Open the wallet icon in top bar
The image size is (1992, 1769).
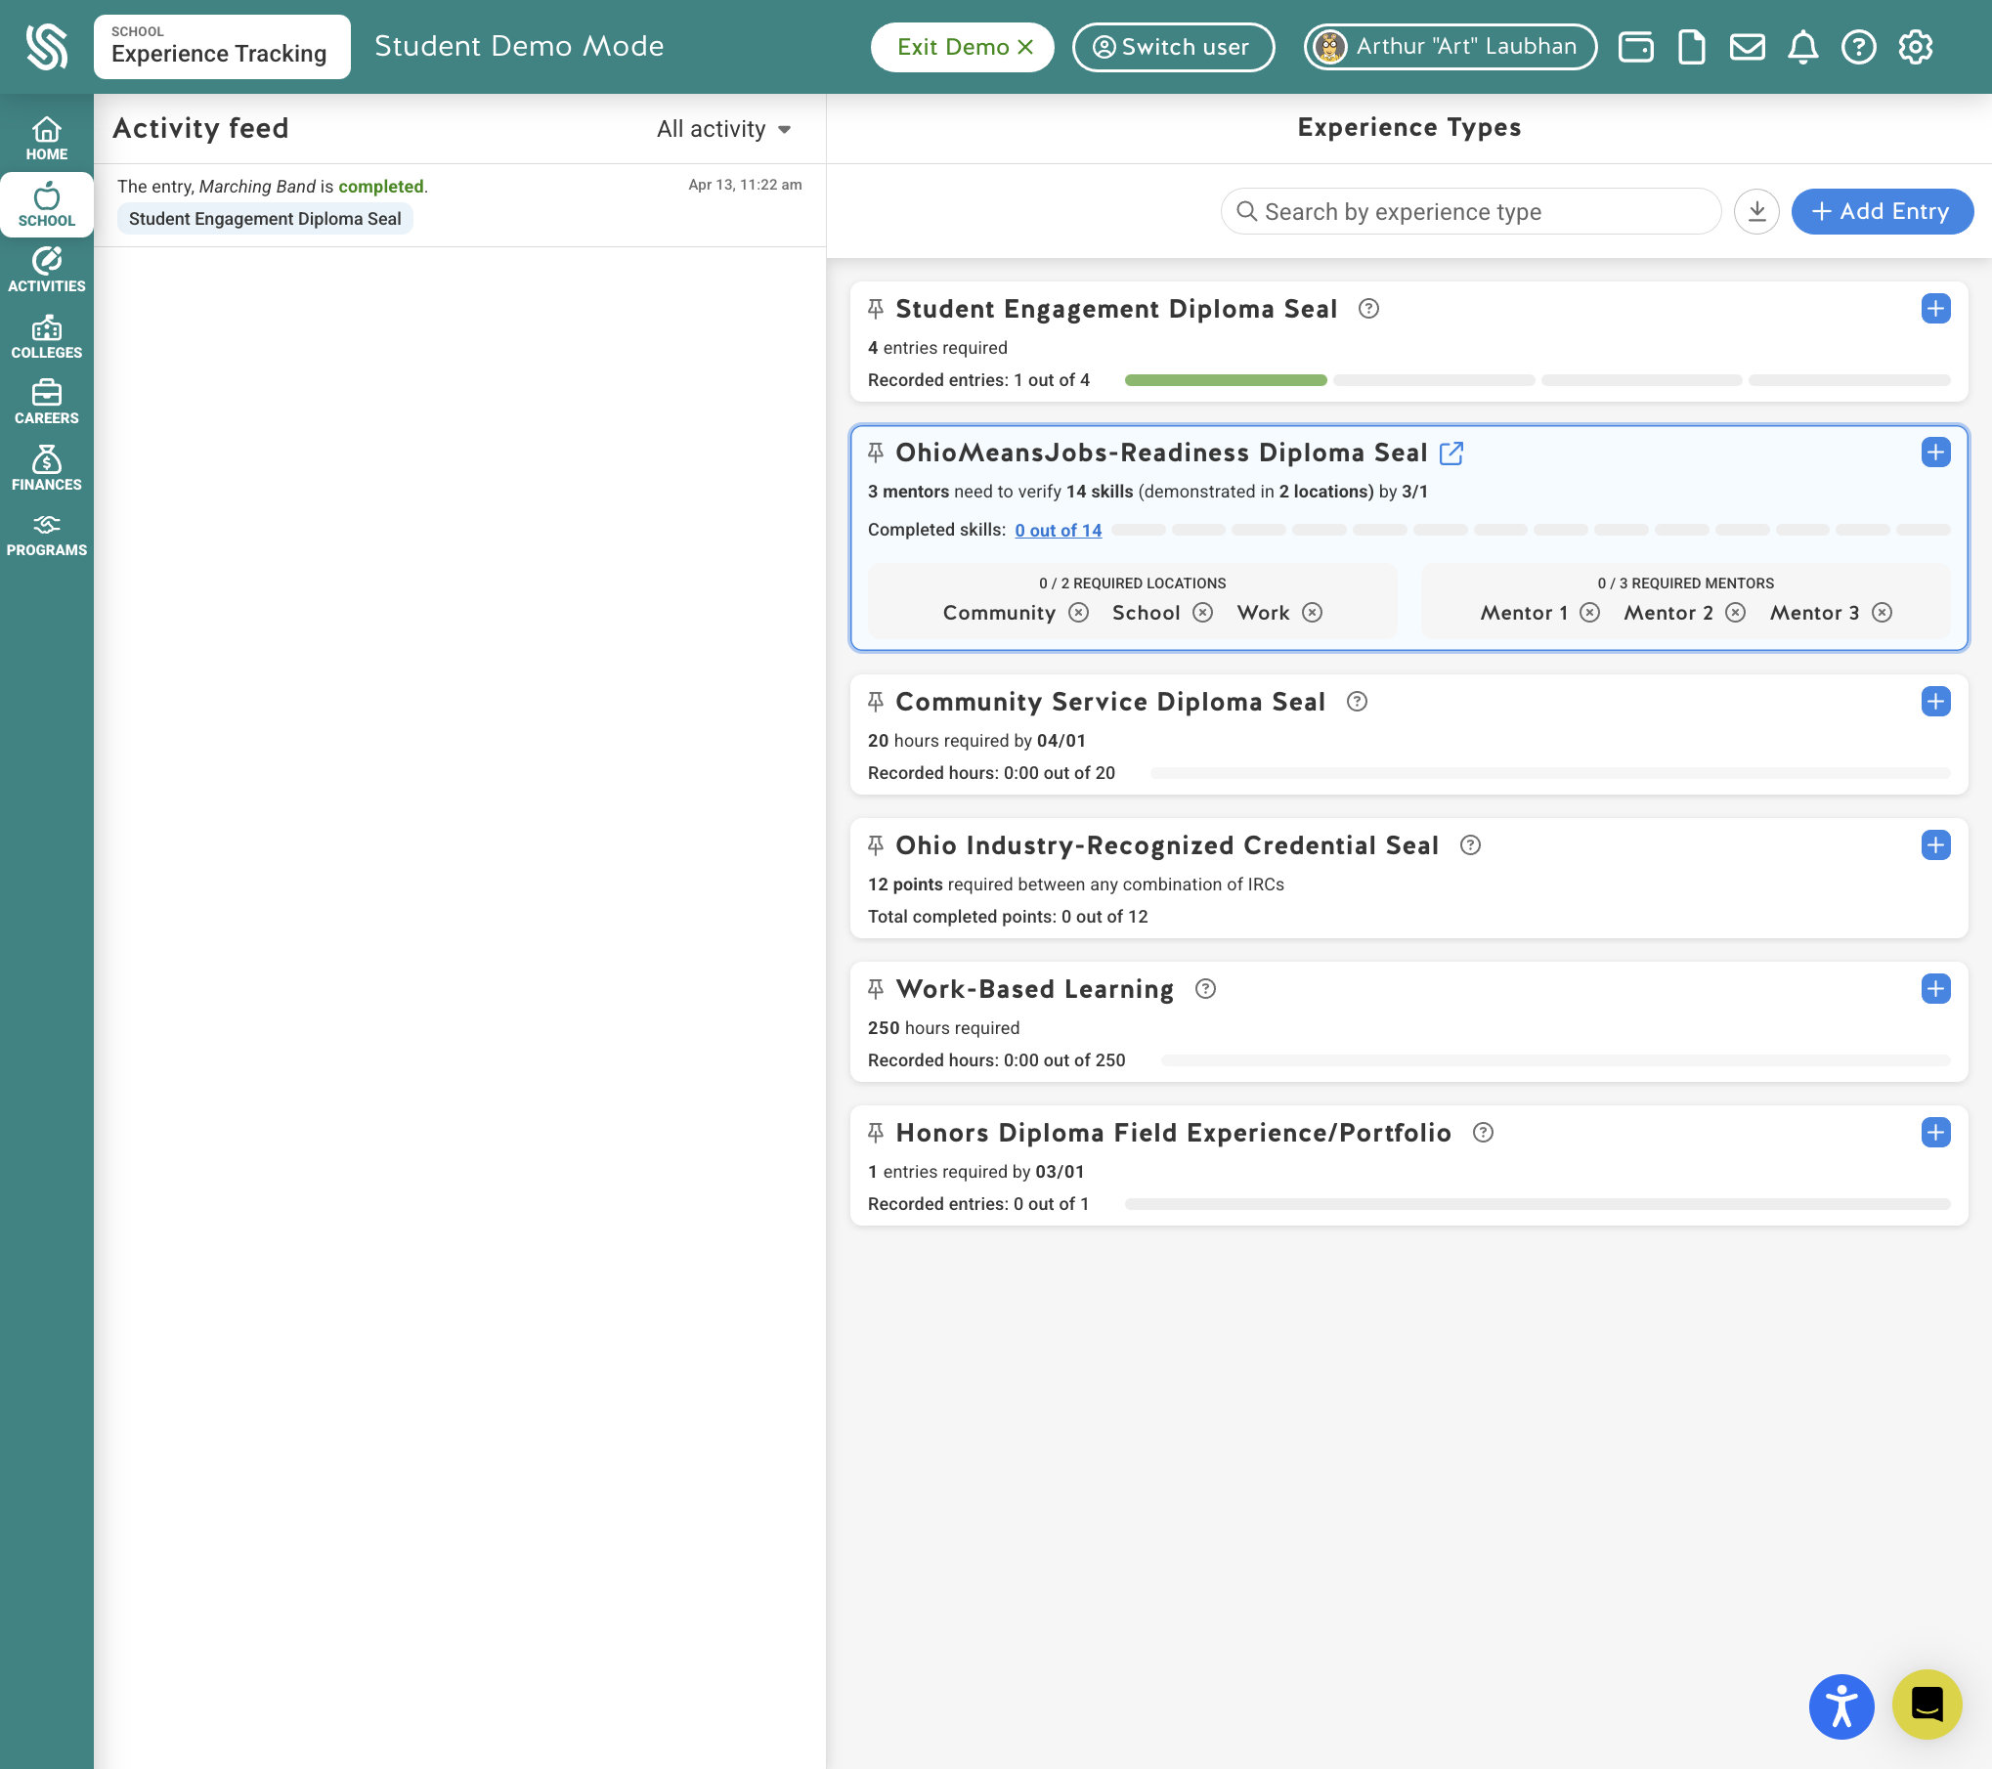[x=1635, y=47]
